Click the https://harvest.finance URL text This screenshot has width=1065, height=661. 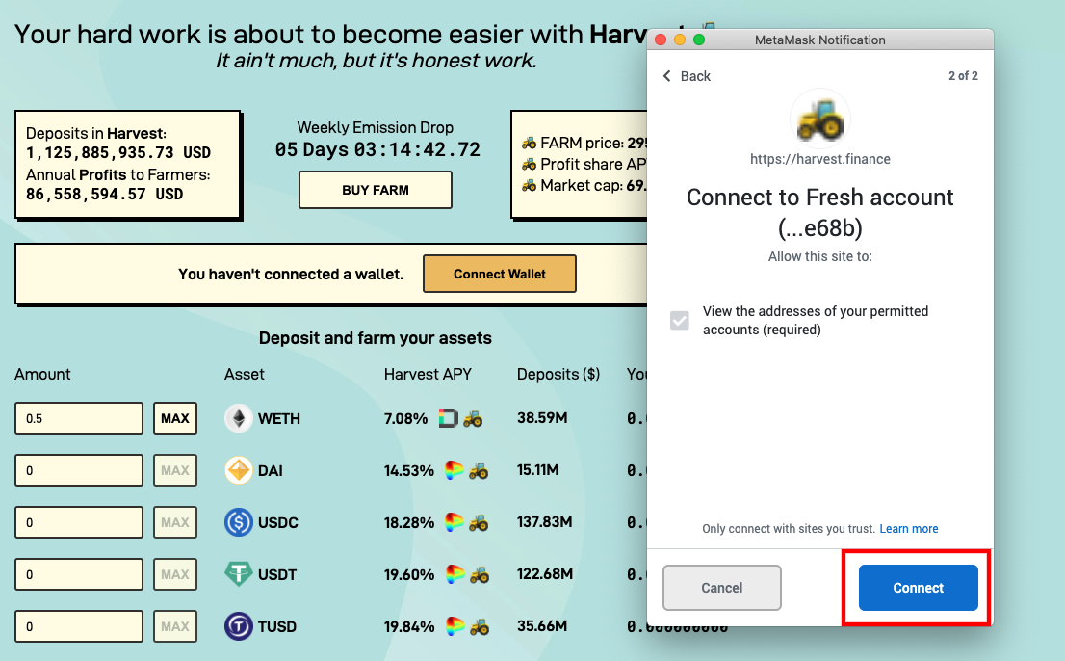819,159
